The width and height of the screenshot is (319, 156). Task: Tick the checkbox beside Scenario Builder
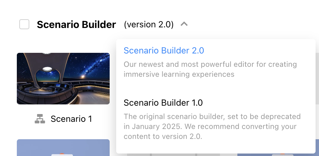pos(24,24)
